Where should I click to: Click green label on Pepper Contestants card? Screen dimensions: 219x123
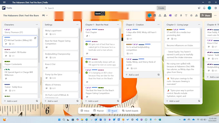coord(7,61)
